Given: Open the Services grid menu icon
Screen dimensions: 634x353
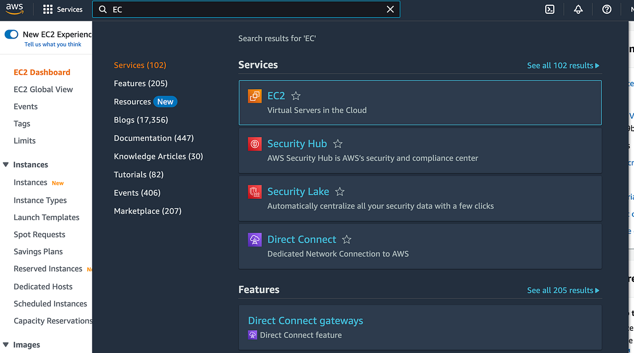Looking at the screenshot, I should point(47,9).
